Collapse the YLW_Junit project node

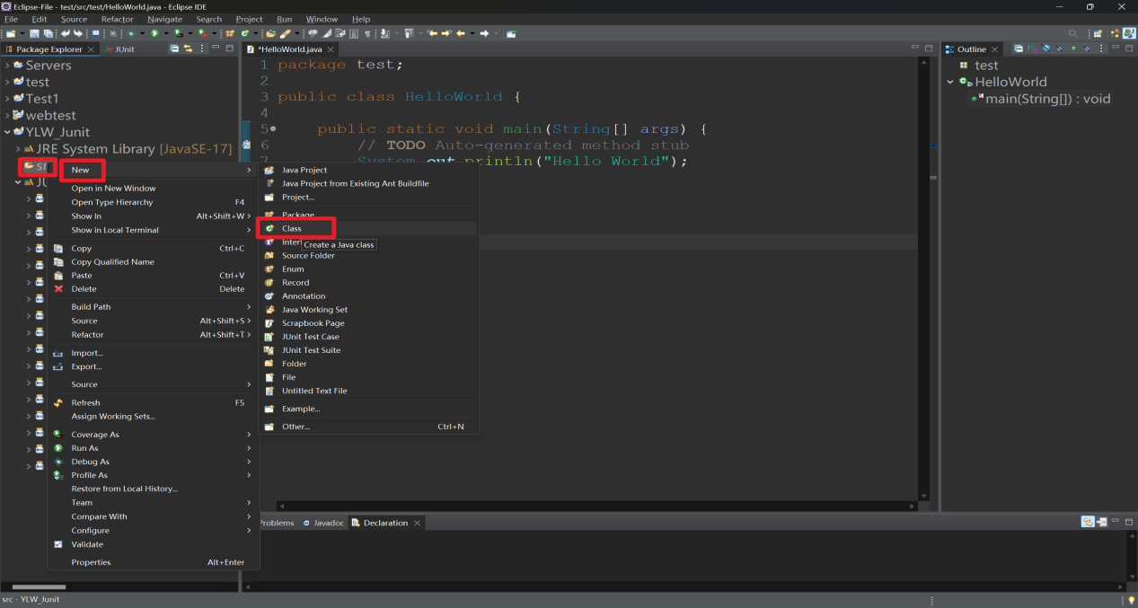(7, 132)
